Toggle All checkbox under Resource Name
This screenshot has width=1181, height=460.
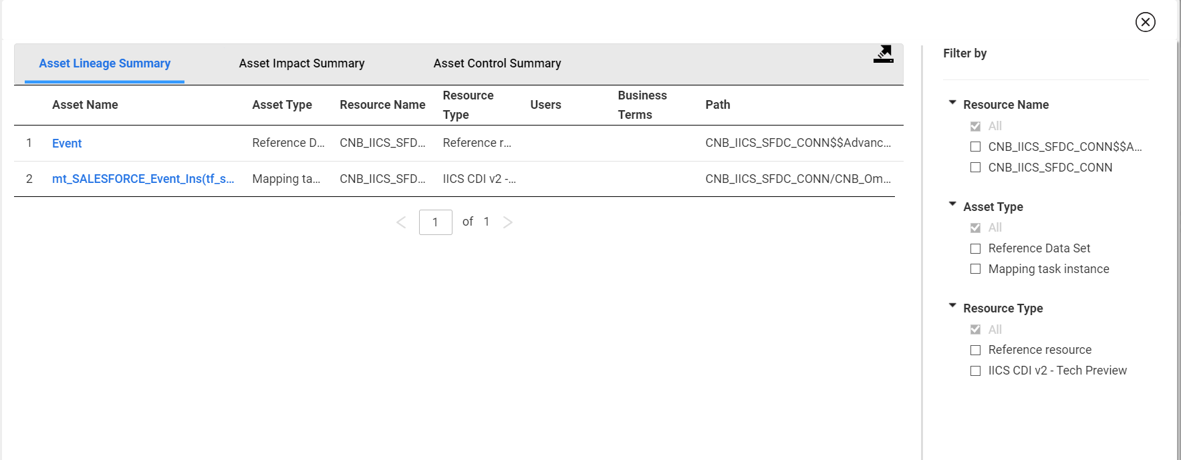[975, 126]
